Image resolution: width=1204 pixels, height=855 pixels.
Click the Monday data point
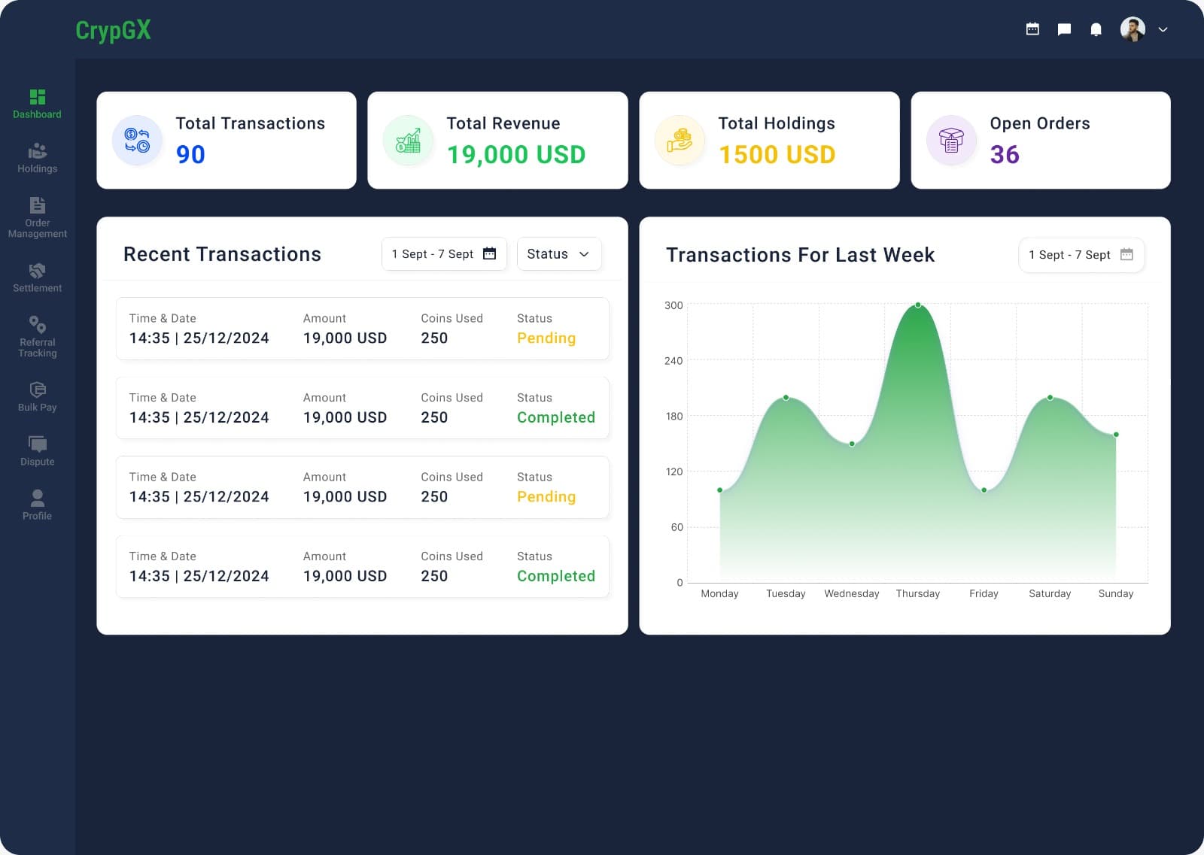[x=720, y=490]
